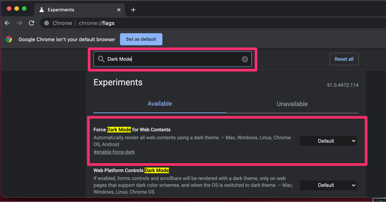Click the Chrome site info icon in address bar
The height and width of the screenshot is (202, 386).
pos(46,23)
